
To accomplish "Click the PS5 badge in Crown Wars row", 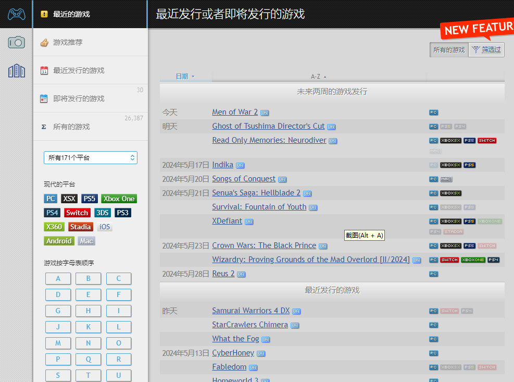I will tap(469, 245).
